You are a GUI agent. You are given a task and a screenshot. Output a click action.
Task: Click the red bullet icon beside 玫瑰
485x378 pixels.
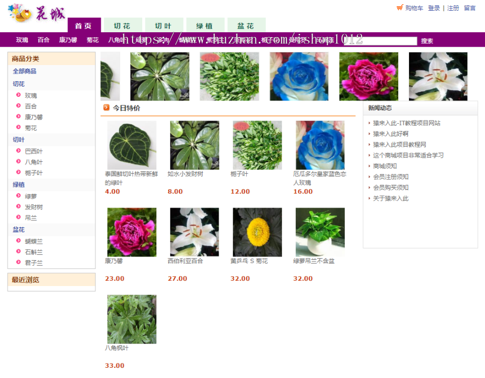coord(18,96)
